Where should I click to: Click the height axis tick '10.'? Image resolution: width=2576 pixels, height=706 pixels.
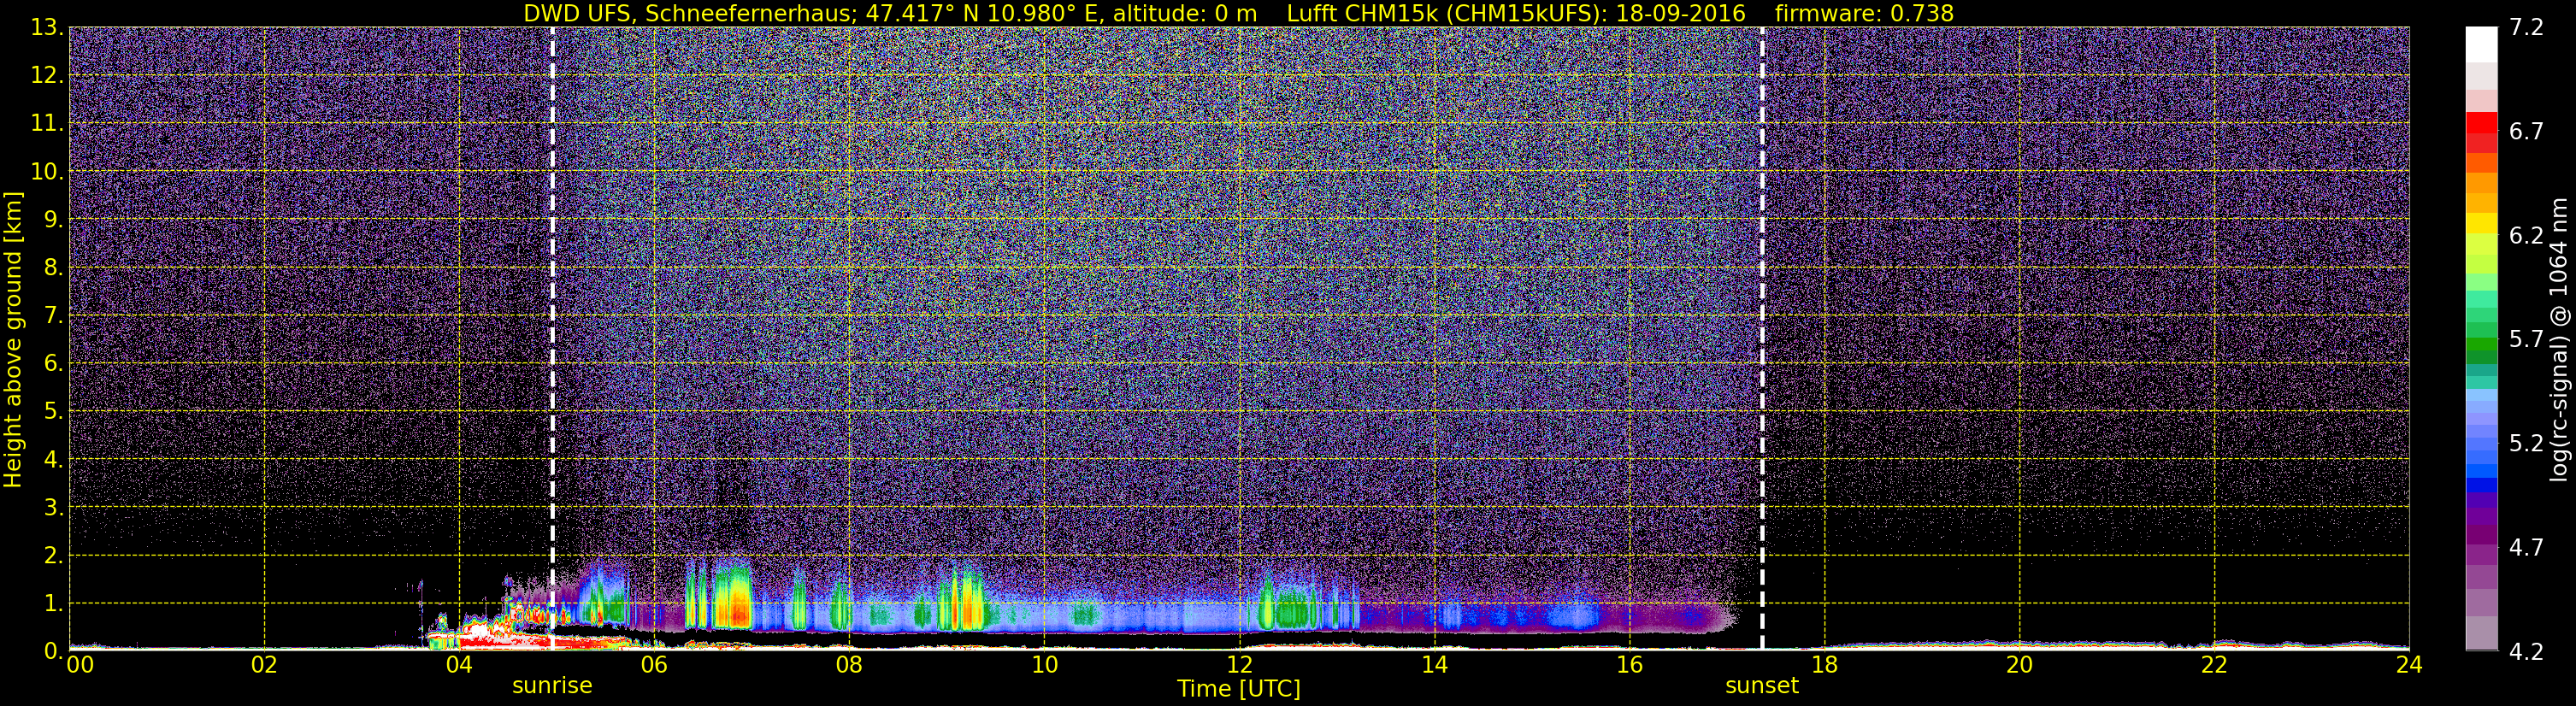47,172
